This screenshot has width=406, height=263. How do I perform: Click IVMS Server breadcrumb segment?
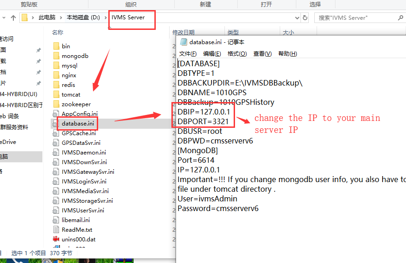coord(128,17)
